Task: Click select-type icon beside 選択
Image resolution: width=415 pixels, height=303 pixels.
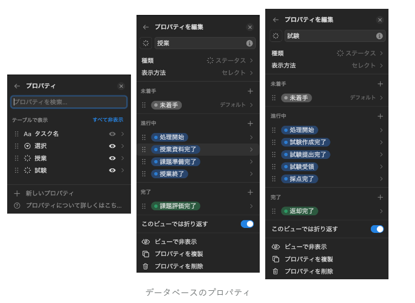Action: [27, 146]
